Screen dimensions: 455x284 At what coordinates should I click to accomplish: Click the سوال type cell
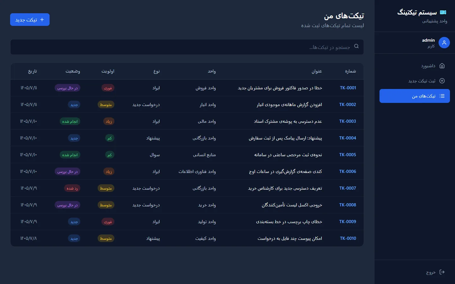pyautogui.click(x=155, y=155)
